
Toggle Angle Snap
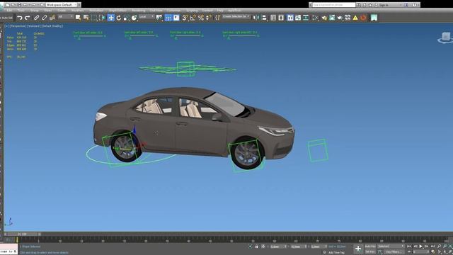coord(193,18)
